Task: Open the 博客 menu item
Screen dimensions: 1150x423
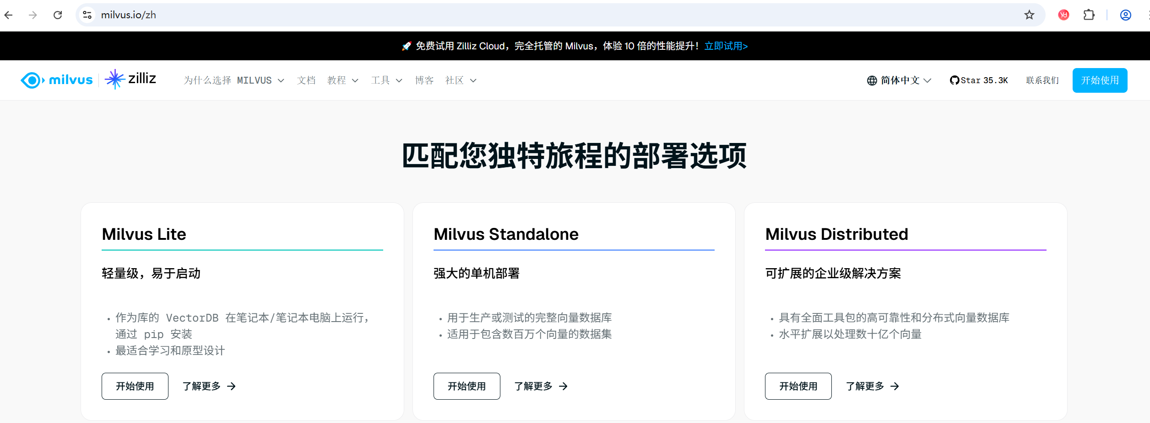Action: click(x=424, y=80)
